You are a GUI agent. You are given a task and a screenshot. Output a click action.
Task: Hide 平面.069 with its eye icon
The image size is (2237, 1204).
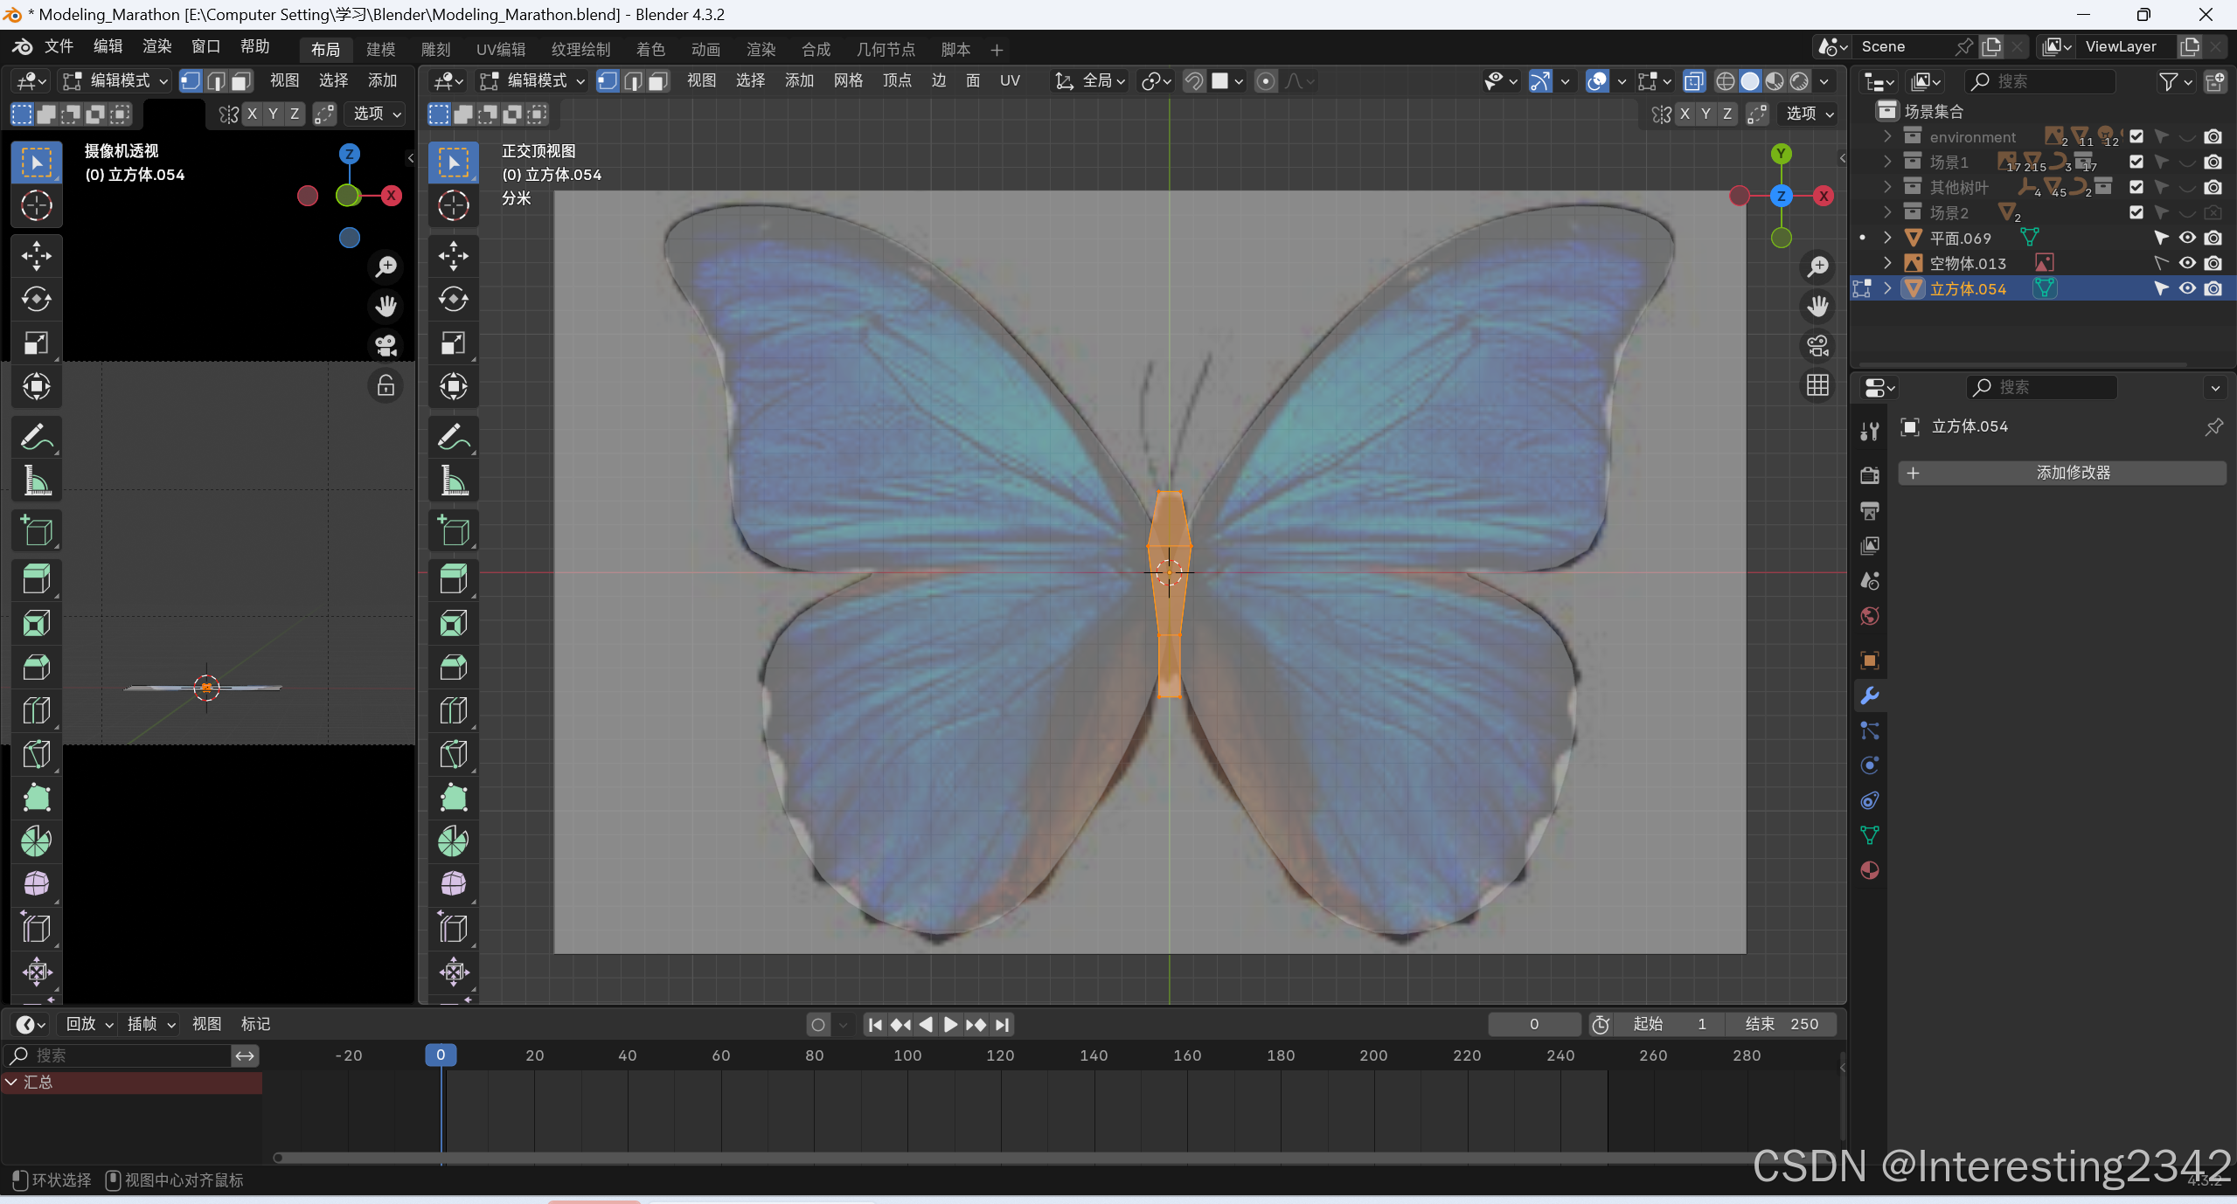(x=2186, y=238)
